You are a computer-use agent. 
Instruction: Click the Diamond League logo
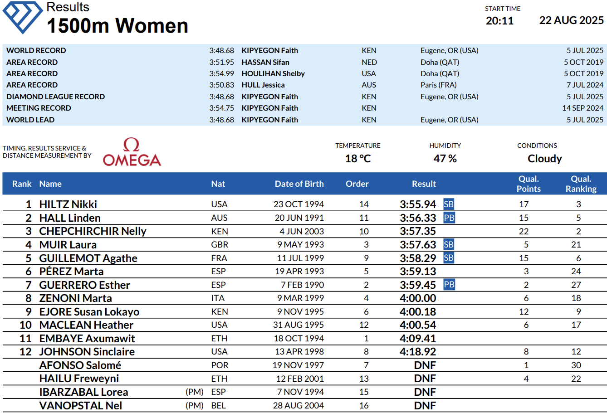tap(23, 17)
